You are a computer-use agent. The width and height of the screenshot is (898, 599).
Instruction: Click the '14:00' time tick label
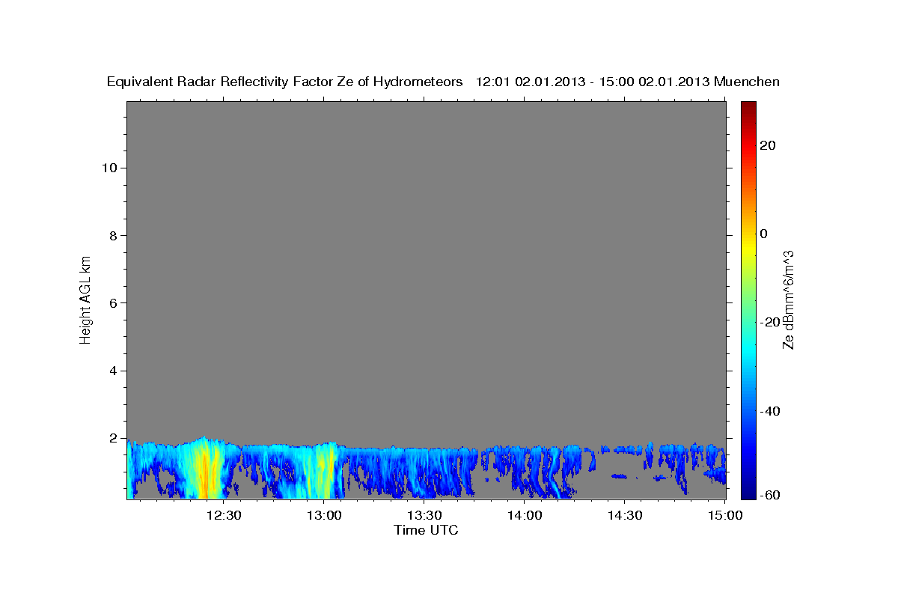point(525,515)
